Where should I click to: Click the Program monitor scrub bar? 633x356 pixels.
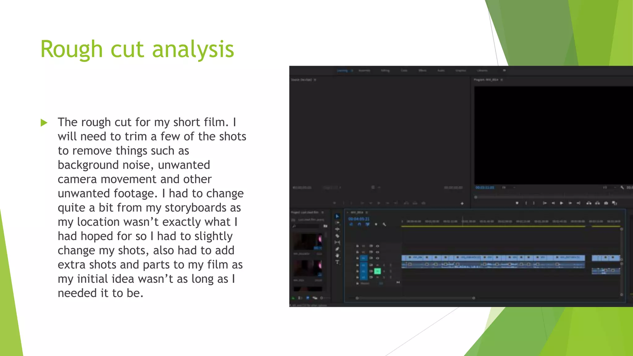click(x=550, y=197)
